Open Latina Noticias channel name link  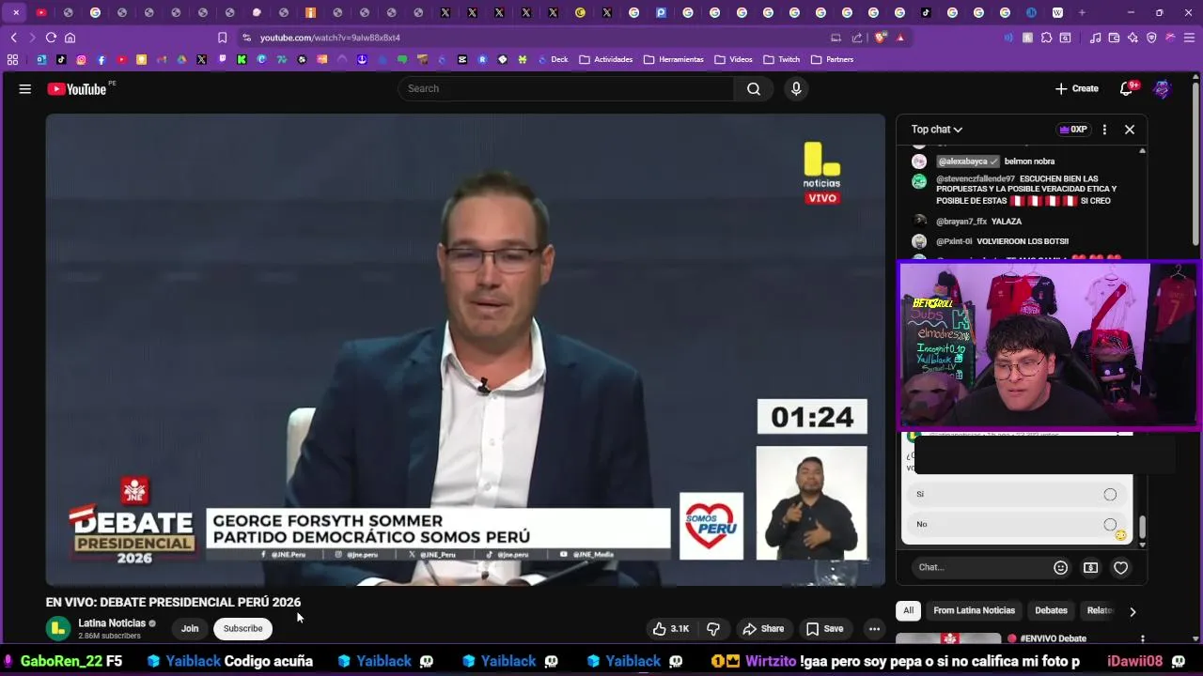(x=112, y=623)
